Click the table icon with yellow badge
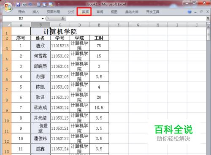Image resolution: width=211 pixels, height=155 pixels. [x=51, y=5]
